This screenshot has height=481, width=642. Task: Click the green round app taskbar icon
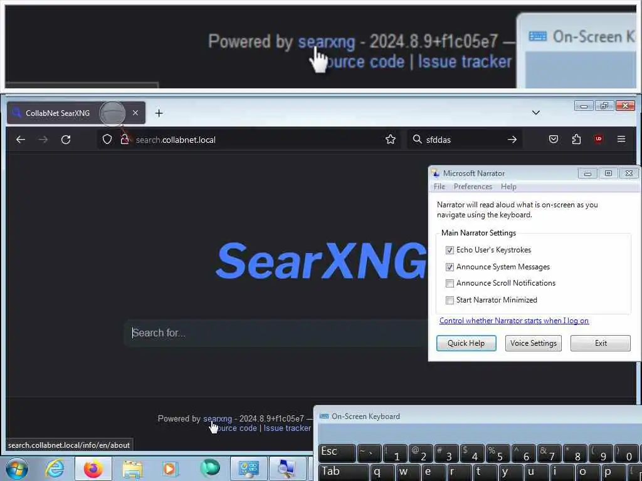[210, 468]
